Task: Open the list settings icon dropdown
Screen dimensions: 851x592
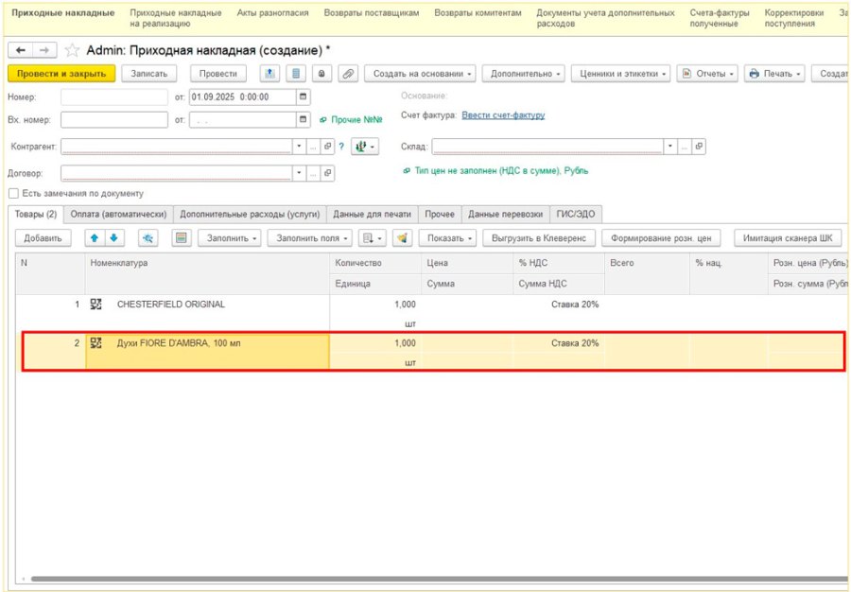Action: pyautogui.click(x=373, y=238)
